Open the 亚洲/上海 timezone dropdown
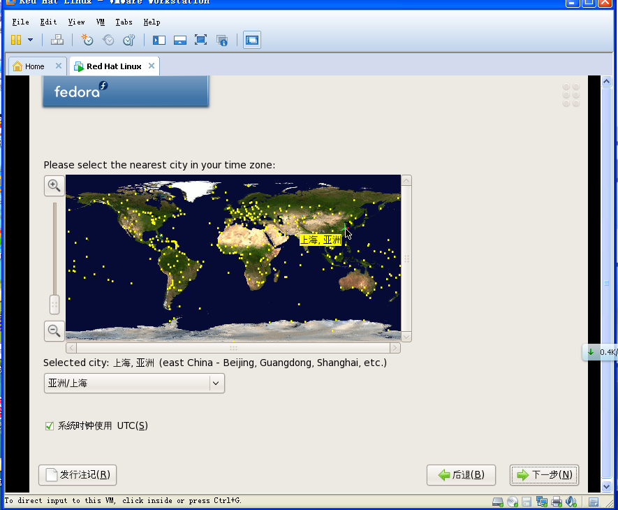The height and width of the screenshot is (510, 618). tap(134, 383)
